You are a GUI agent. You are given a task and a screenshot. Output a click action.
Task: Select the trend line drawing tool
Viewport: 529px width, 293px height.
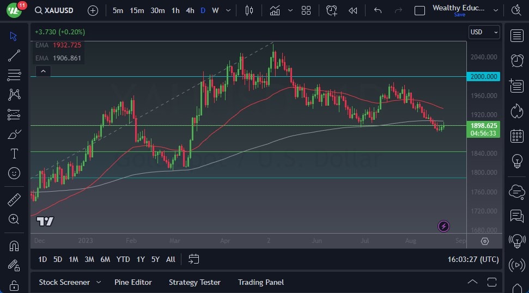coord(14,56)
